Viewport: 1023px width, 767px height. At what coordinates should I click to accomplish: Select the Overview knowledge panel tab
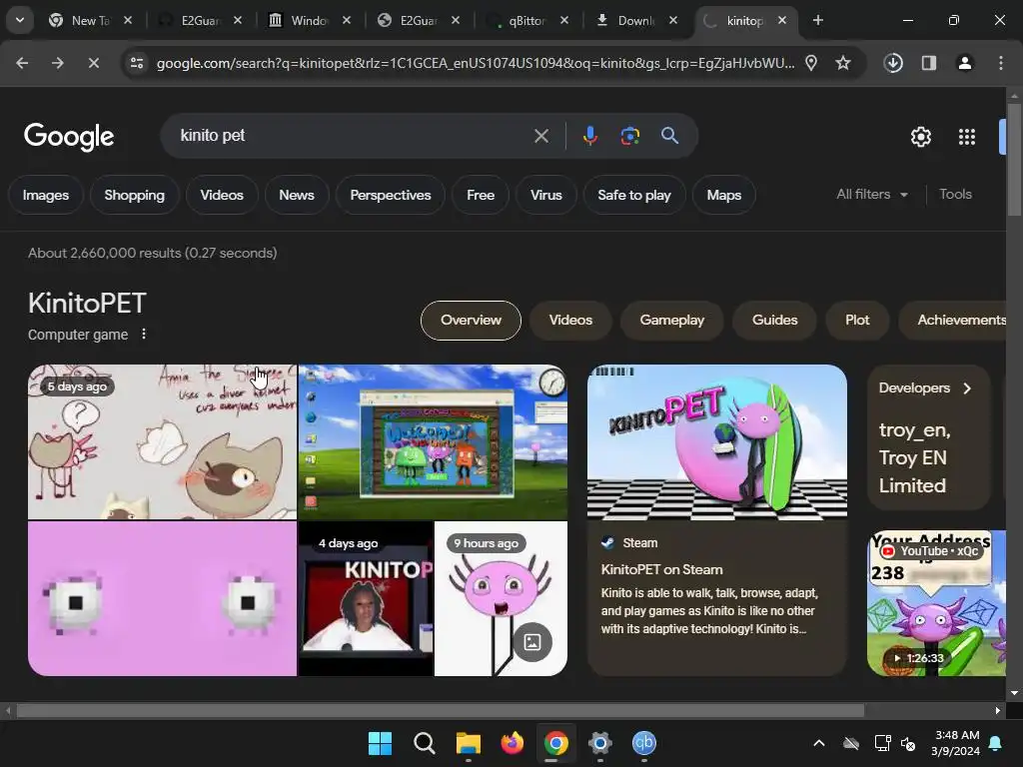[x=472, y=321]
